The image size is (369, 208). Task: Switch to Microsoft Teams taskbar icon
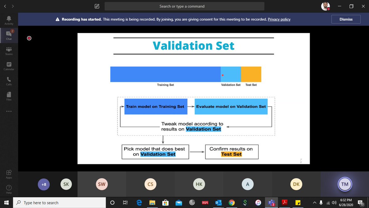click(272, 202)
